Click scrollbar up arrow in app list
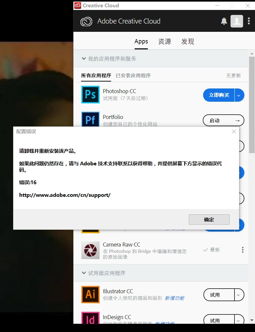Screen dimensions: 255x332 (252, 54)
